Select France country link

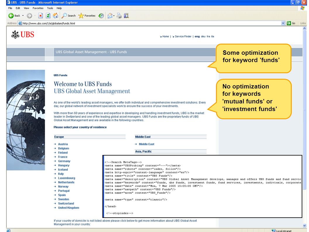(x=63, y=157)
